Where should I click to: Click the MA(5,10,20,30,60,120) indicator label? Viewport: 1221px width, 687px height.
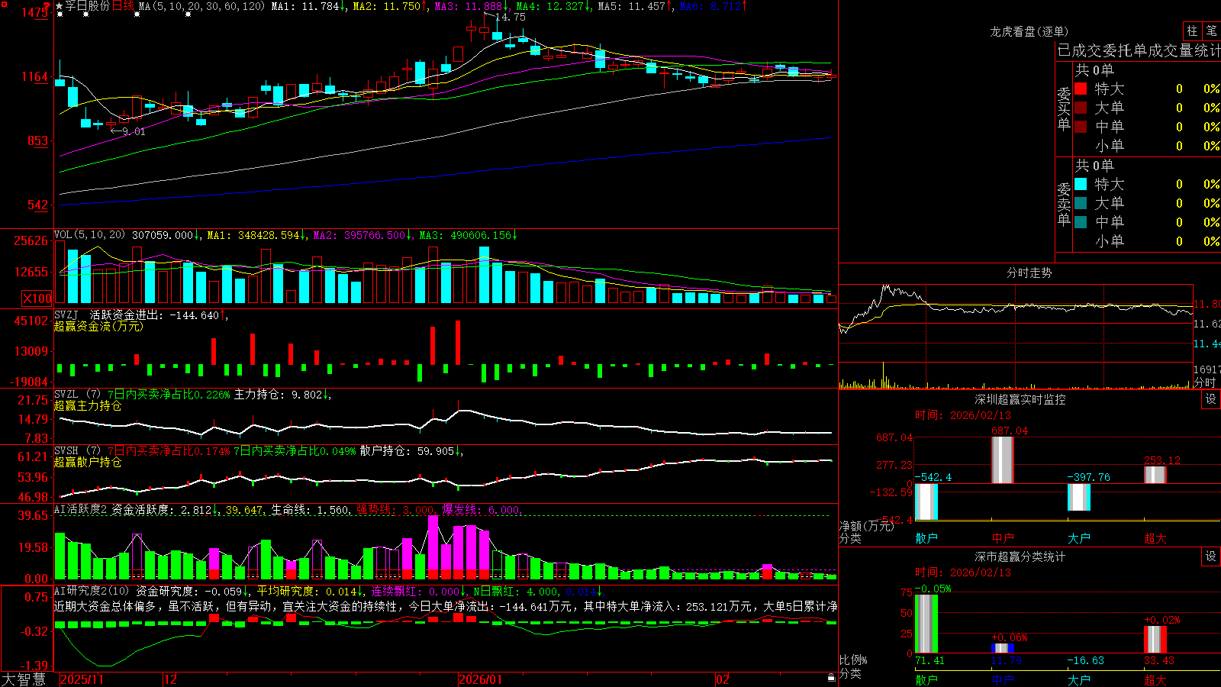[202, 6]
